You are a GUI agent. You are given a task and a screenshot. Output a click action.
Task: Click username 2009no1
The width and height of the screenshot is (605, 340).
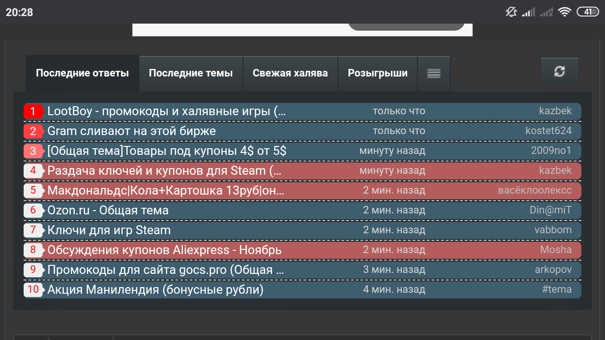click(552, 151)
